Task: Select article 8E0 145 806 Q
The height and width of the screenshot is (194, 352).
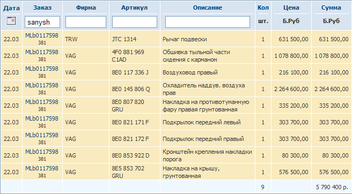Action: [x=131, y=89]
